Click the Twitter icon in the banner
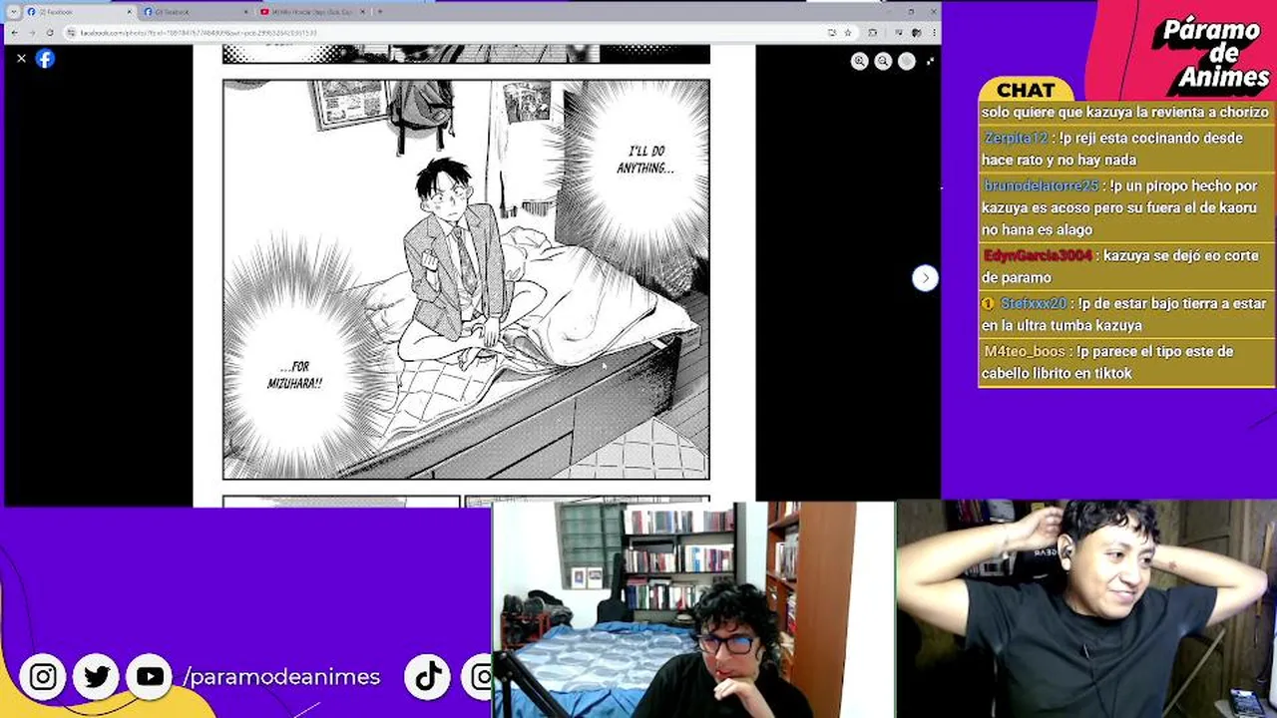The width and height of the screenshot is (1277, 718). pyautogui.click(x=97, y=677)
